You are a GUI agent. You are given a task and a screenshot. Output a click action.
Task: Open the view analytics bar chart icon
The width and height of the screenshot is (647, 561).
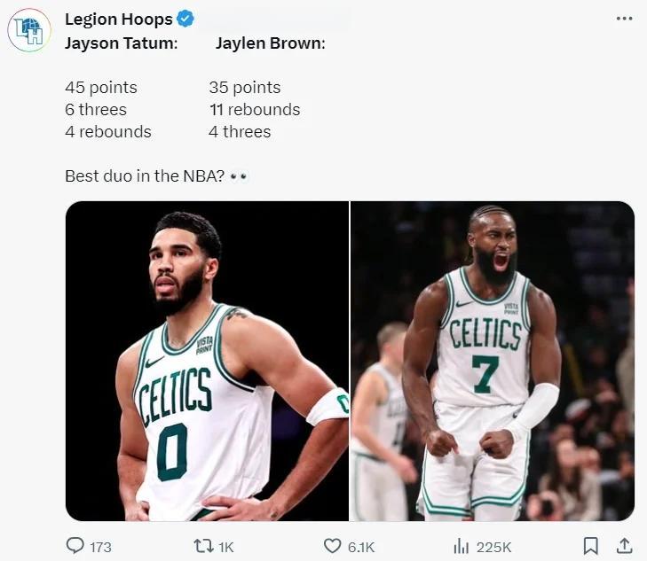462,546
